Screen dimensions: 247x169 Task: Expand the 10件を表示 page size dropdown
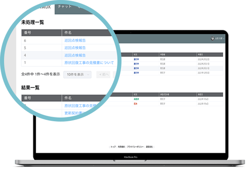77,74
